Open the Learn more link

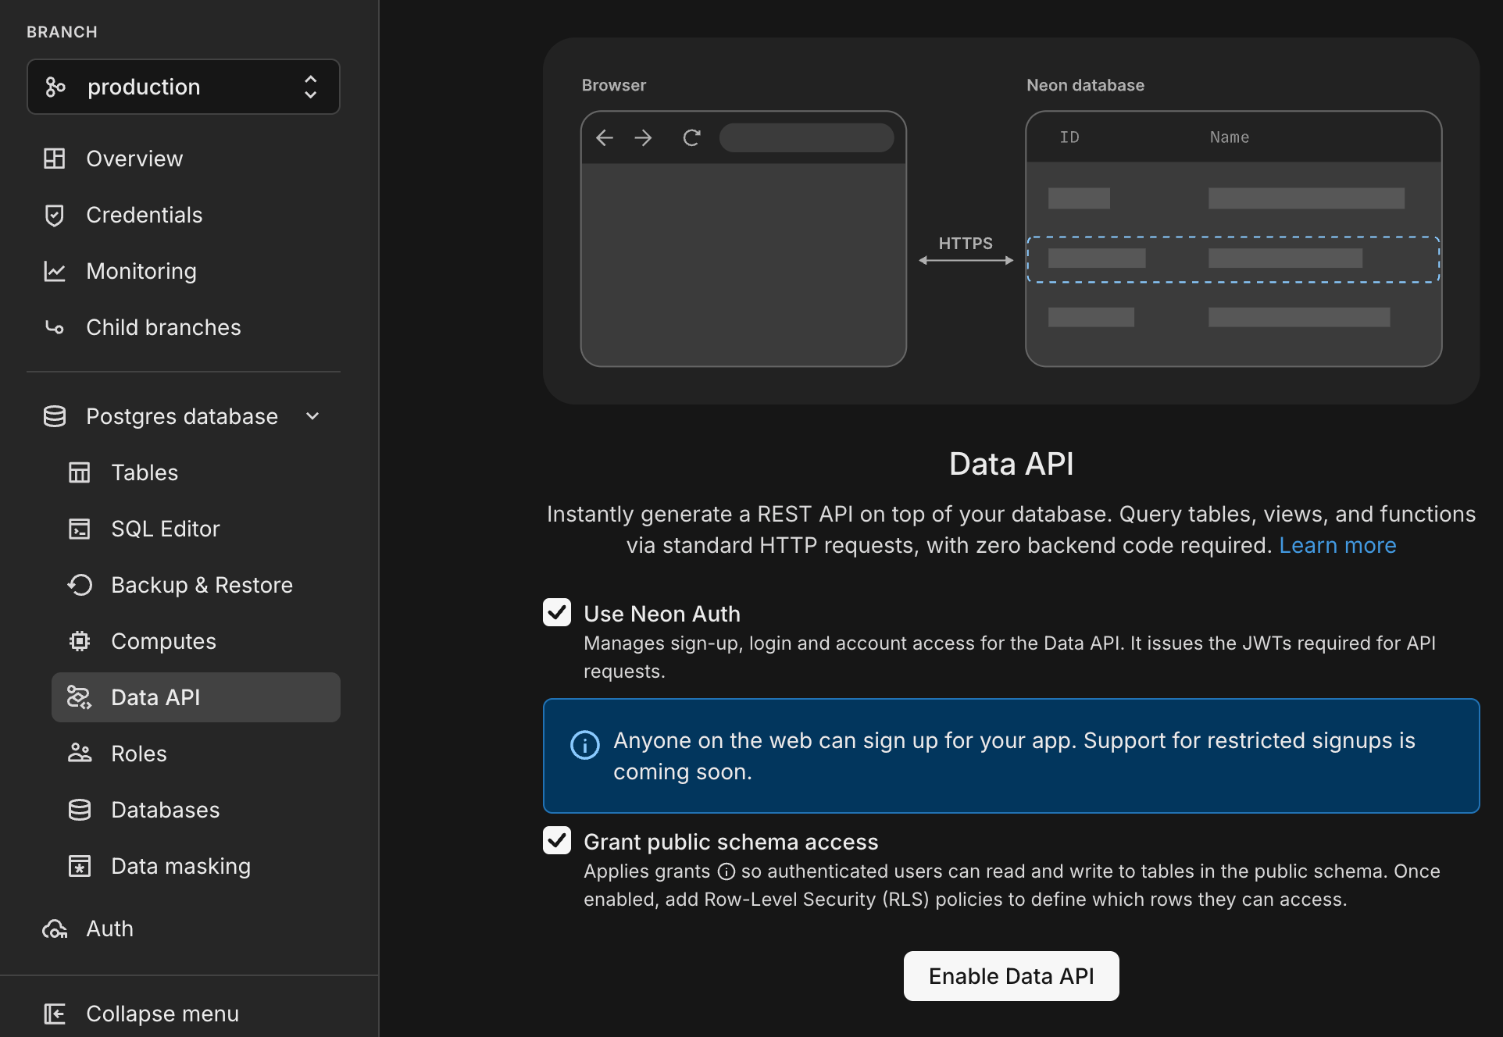1337,545
